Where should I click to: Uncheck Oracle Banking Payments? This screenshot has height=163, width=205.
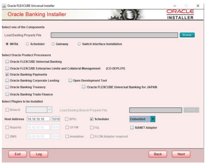7,74
